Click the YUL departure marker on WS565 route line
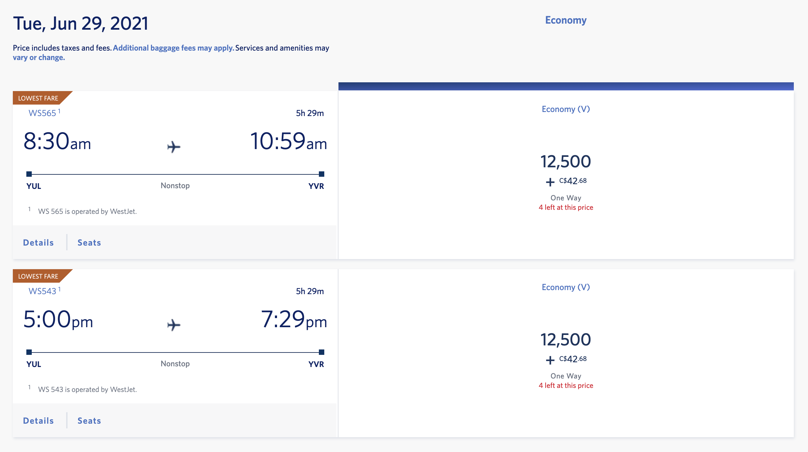 (x=29, y=174)
